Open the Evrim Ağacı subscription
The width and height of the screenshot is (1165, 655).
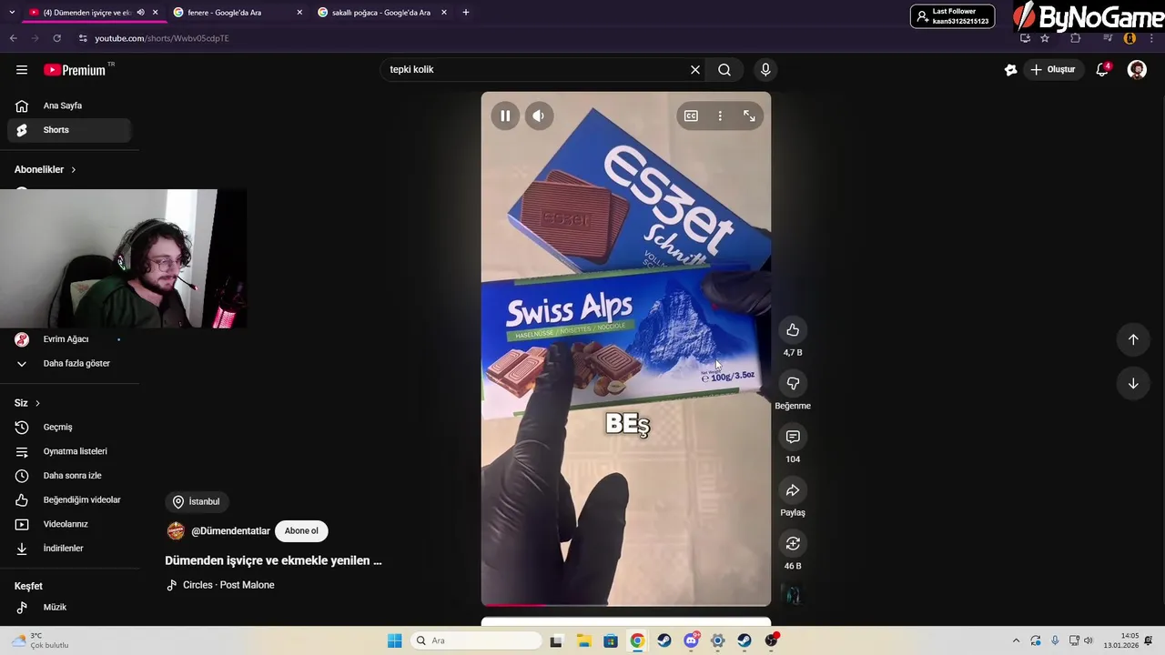click(69, 339)
